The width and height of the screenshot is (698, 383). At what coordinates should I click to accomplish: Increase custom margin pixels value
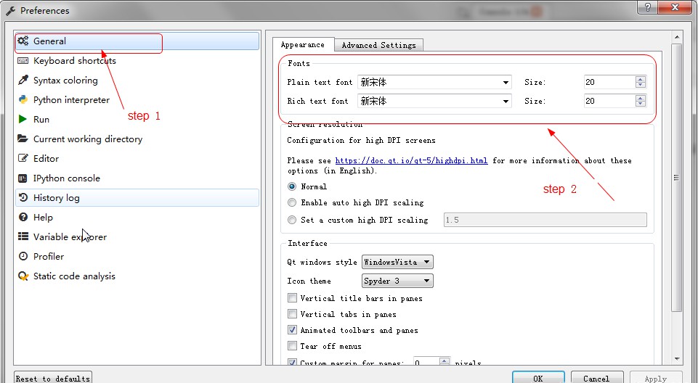pyautogui.click(x=445, y=361)
